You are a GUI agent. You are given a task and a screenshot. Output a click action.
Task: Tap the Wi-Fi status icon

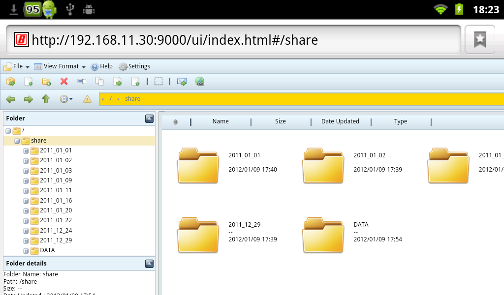tap(441, 9)
